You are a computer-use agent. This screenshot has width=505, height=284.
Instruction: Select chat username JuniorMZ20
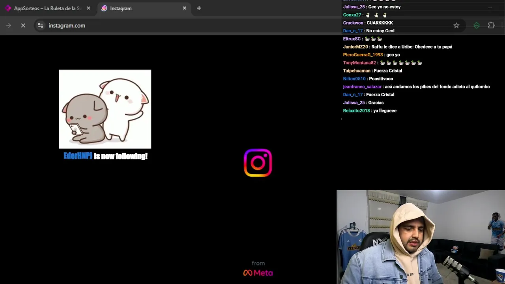[355, 47]
